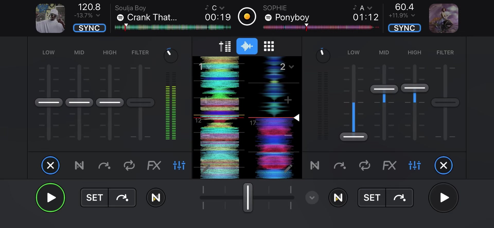Click right deck HIGH EQ slider handle

pos(415,88)
